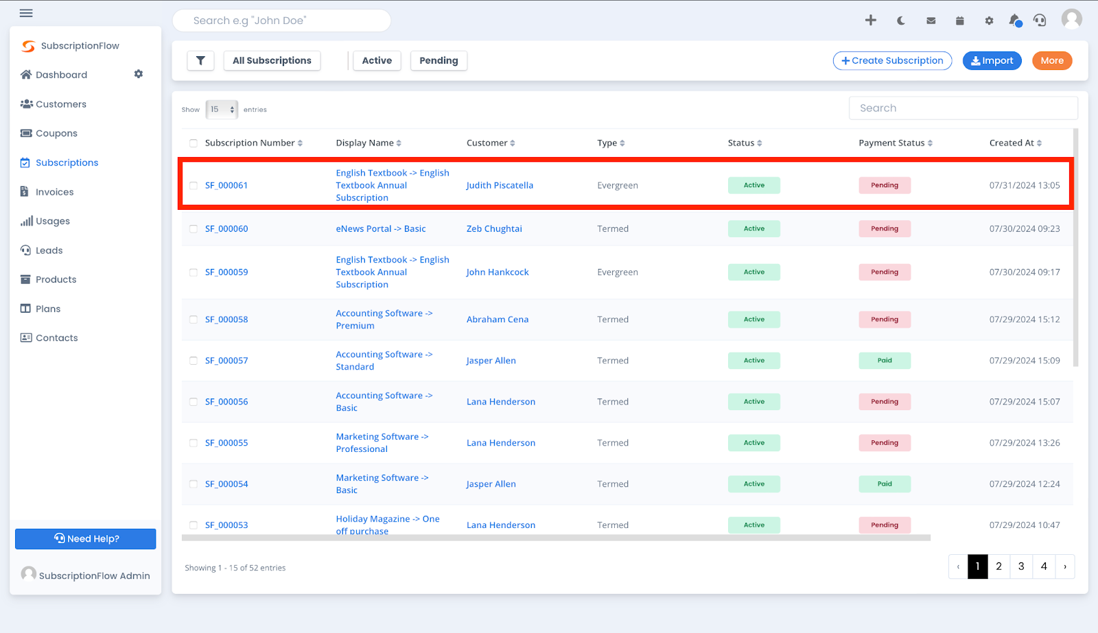Open Plans in sidebar
Viewport: 1098px width, 633px height.
tap(40, 309)
